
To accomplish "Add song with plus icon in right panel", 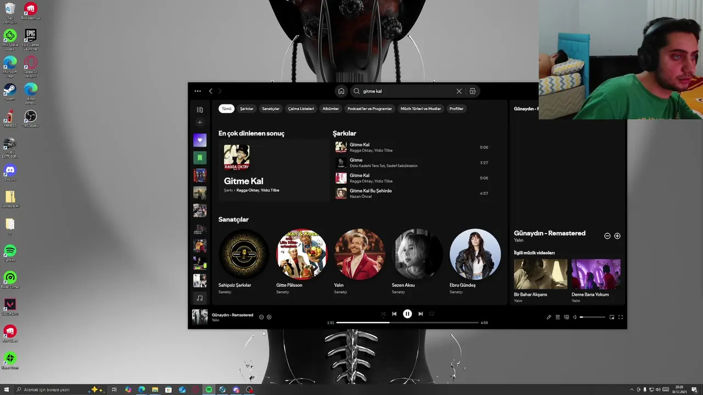I will pos(617,236).
